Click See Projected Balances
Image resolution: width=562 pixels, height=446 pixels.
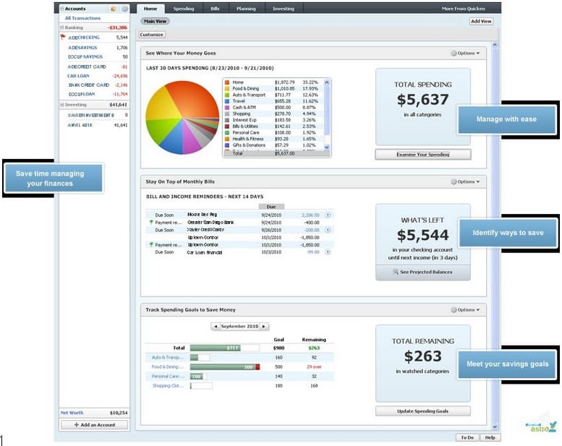click(423, 273)
